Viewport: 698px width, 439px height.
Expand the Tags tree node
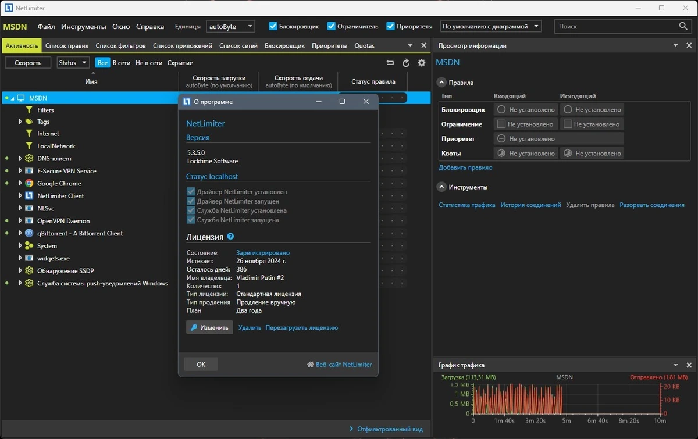pos(20,122)
